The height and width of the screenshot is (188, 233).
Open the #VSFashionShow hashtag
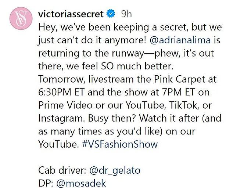click(x=120, y=144)
